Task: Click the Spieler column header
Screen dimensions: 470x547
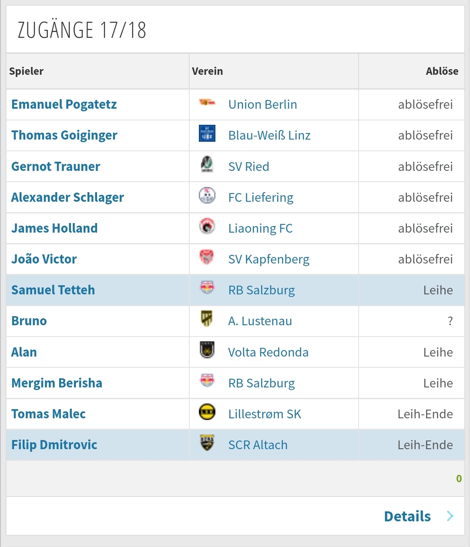Action: pyautogui.click(x=27, y=71)
